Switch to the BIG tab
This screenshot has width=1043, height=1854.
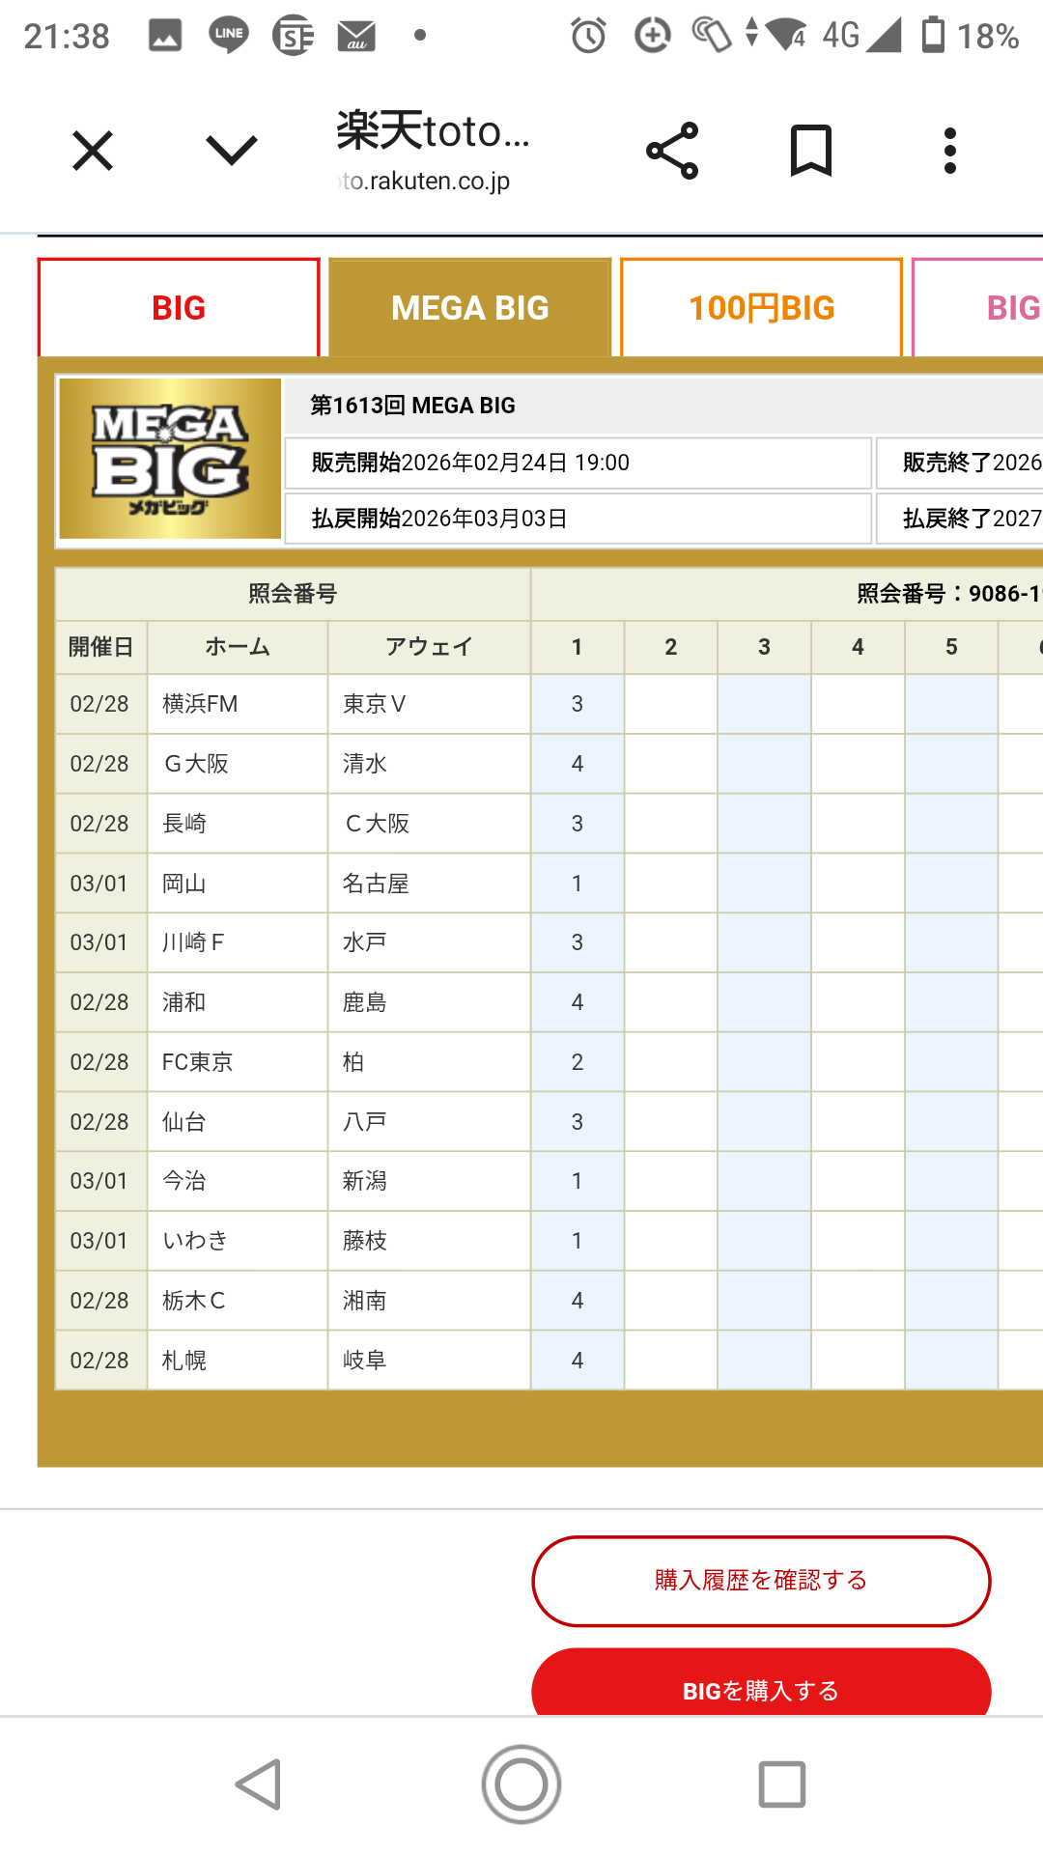pos(179,308)
